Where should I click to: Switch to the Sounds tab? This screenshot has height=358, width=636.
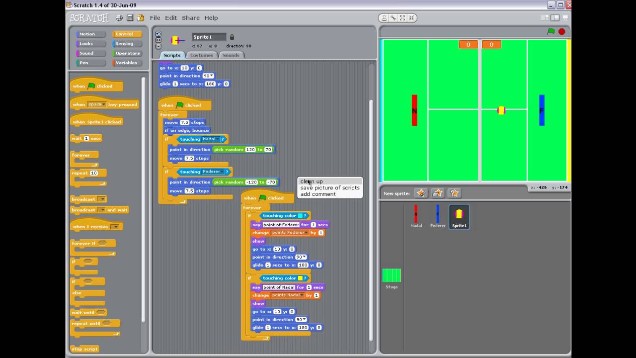click(231, 55)
